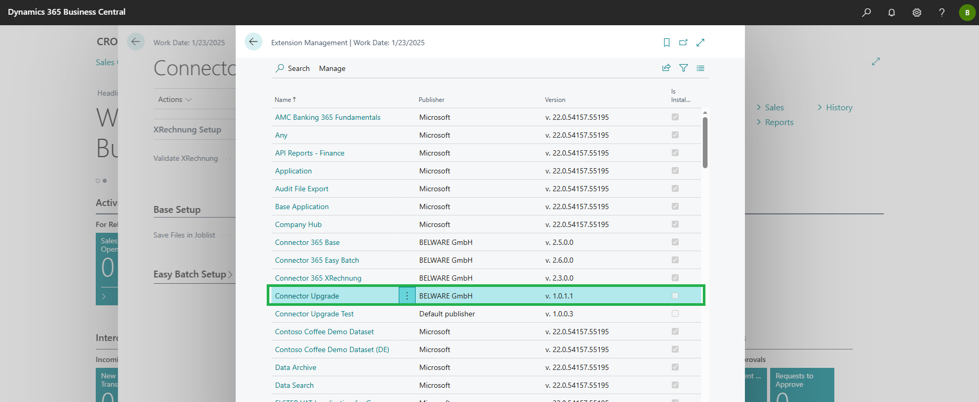Change list layout view icon
This screenshot has height=402, width=979.
pos(700,68)
